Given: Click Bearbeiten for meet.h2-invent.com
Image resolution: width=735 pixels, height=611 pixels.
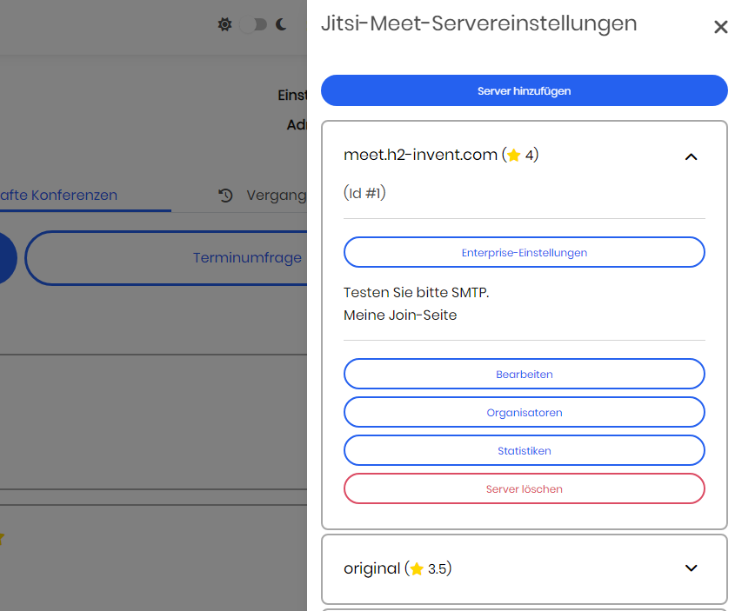Looking at the screenshot, I should (524, 374).
